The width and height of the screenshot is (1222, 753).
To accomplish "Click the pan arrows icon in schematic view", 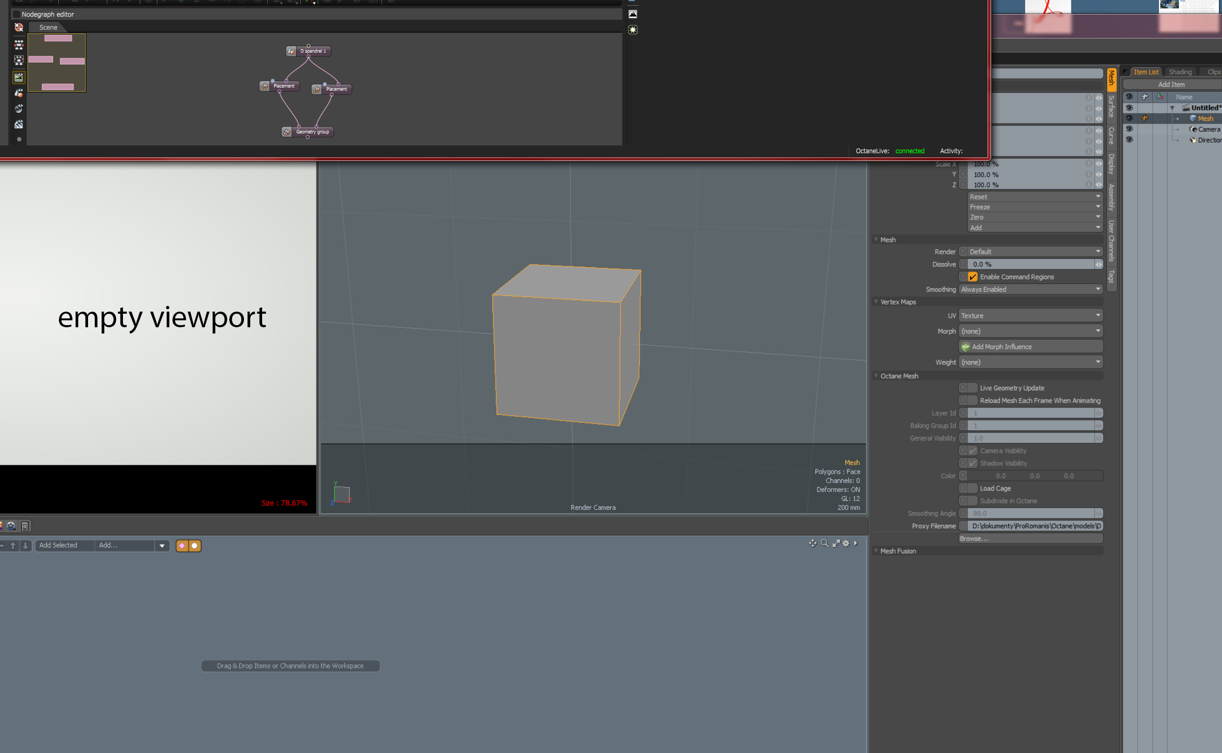I will (x=812, y=544).
